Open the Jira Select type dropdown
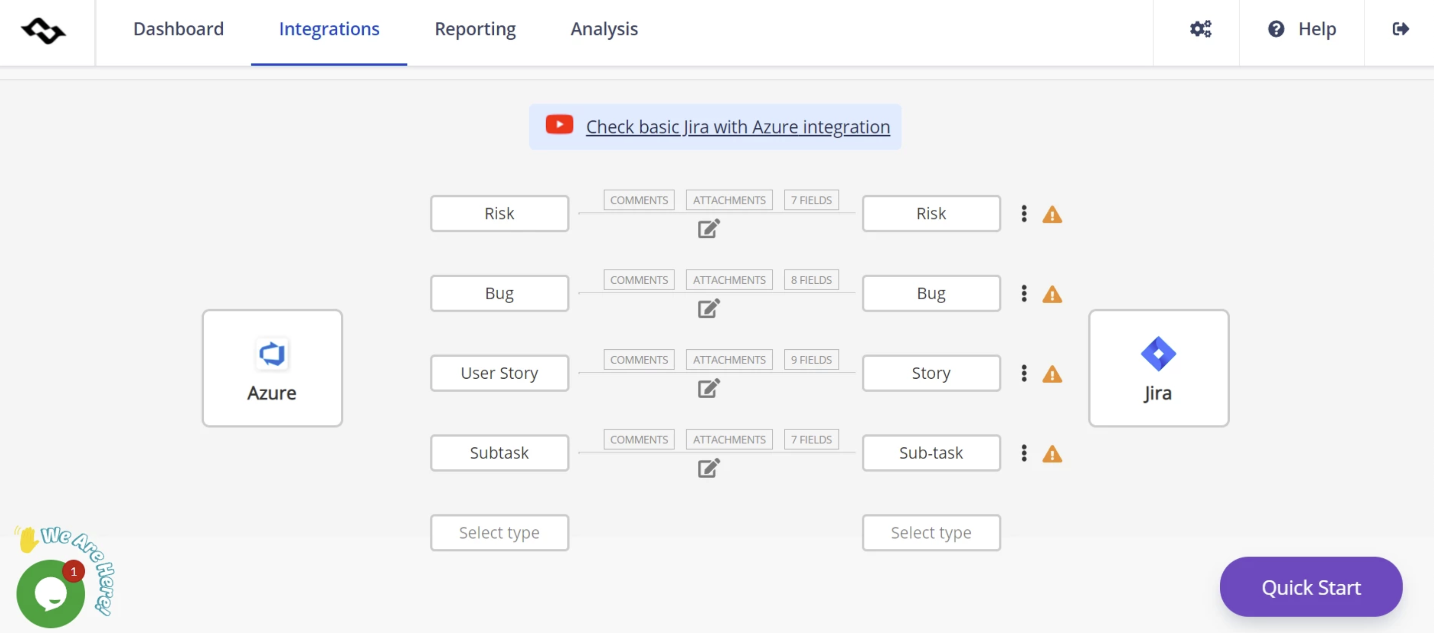1434x633 pixels. [931, 532]
